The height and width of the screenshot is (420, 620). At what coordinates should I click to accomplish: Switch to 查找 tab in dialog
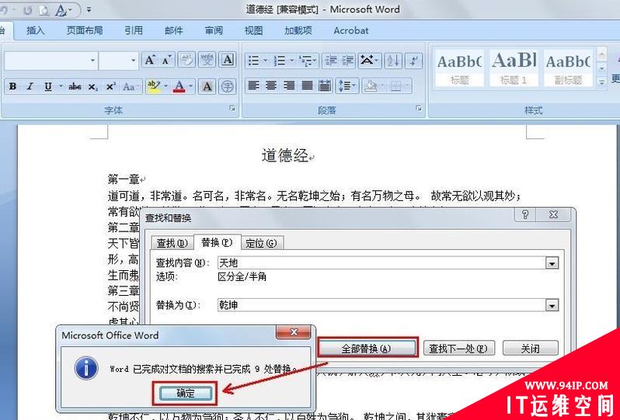point(172,243)
